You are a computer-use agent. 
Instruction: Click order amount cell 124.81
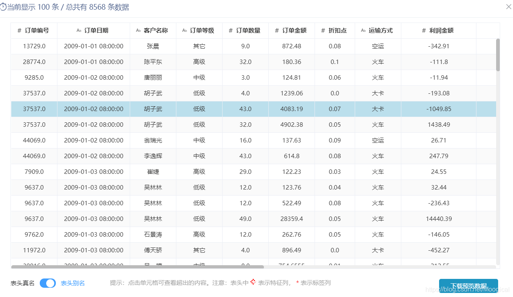click(x=292, y=78)
